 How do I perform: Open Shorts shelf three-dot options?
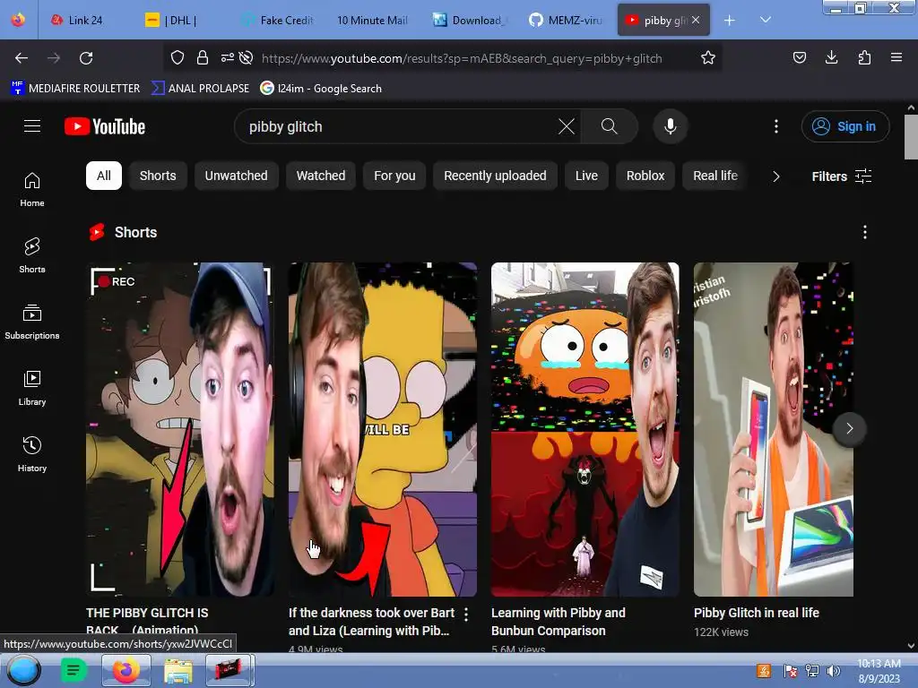click(865, 232)
